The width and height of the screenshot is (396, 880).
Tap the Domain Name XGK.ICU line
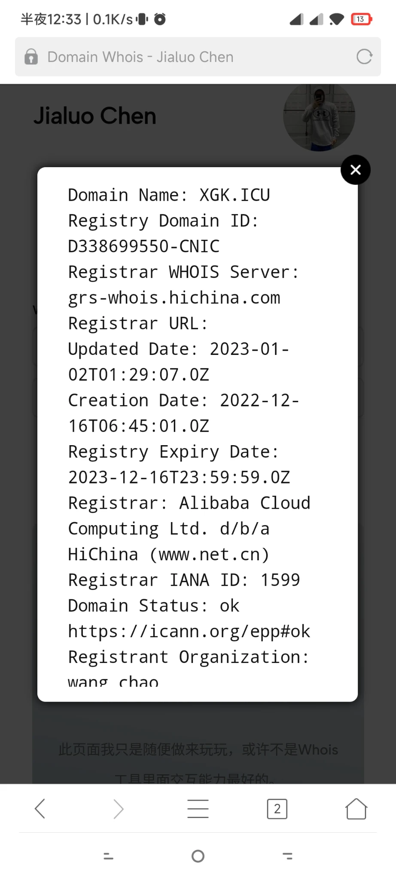click(169, 195)
